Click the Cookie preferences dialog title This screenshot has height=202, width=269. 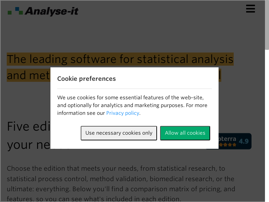pyautogui.click(x=86, y=79)
